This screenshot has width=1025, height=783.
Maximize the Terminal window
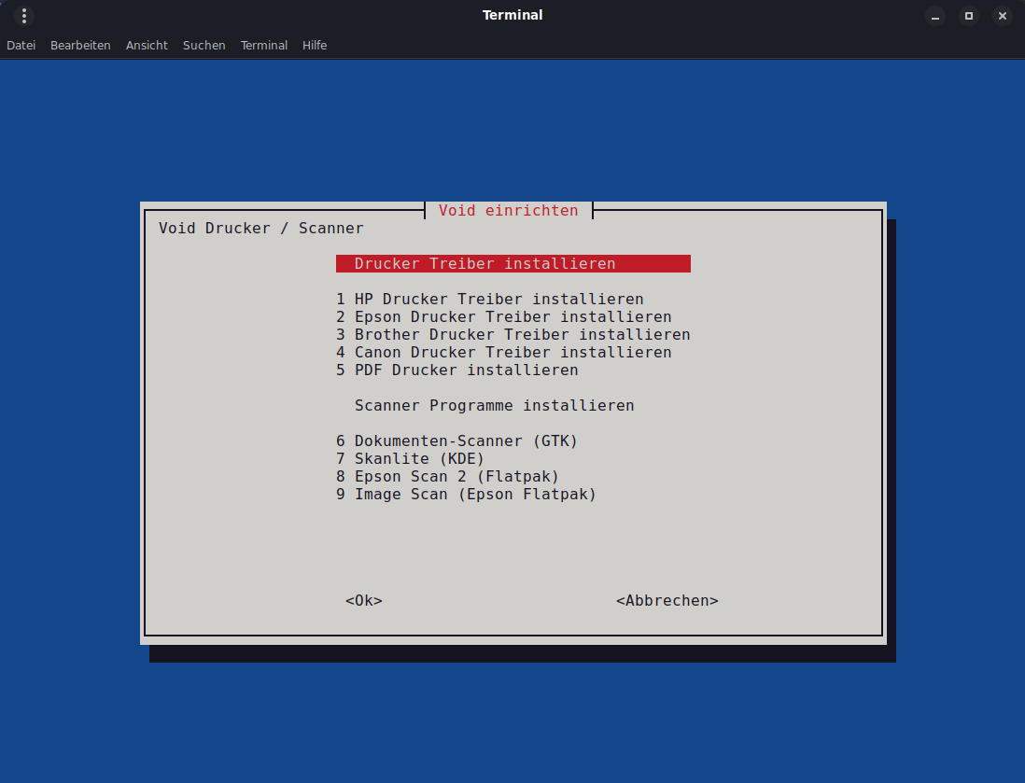click(969, 16)
